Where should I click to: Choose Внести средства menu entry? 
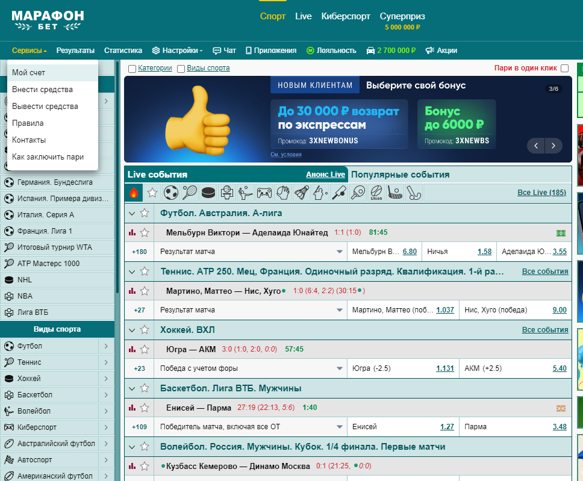tap(52, 90)
